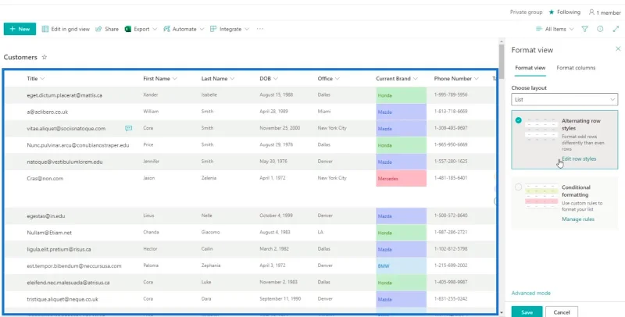Click Edit row styles link

coord(579,159)
